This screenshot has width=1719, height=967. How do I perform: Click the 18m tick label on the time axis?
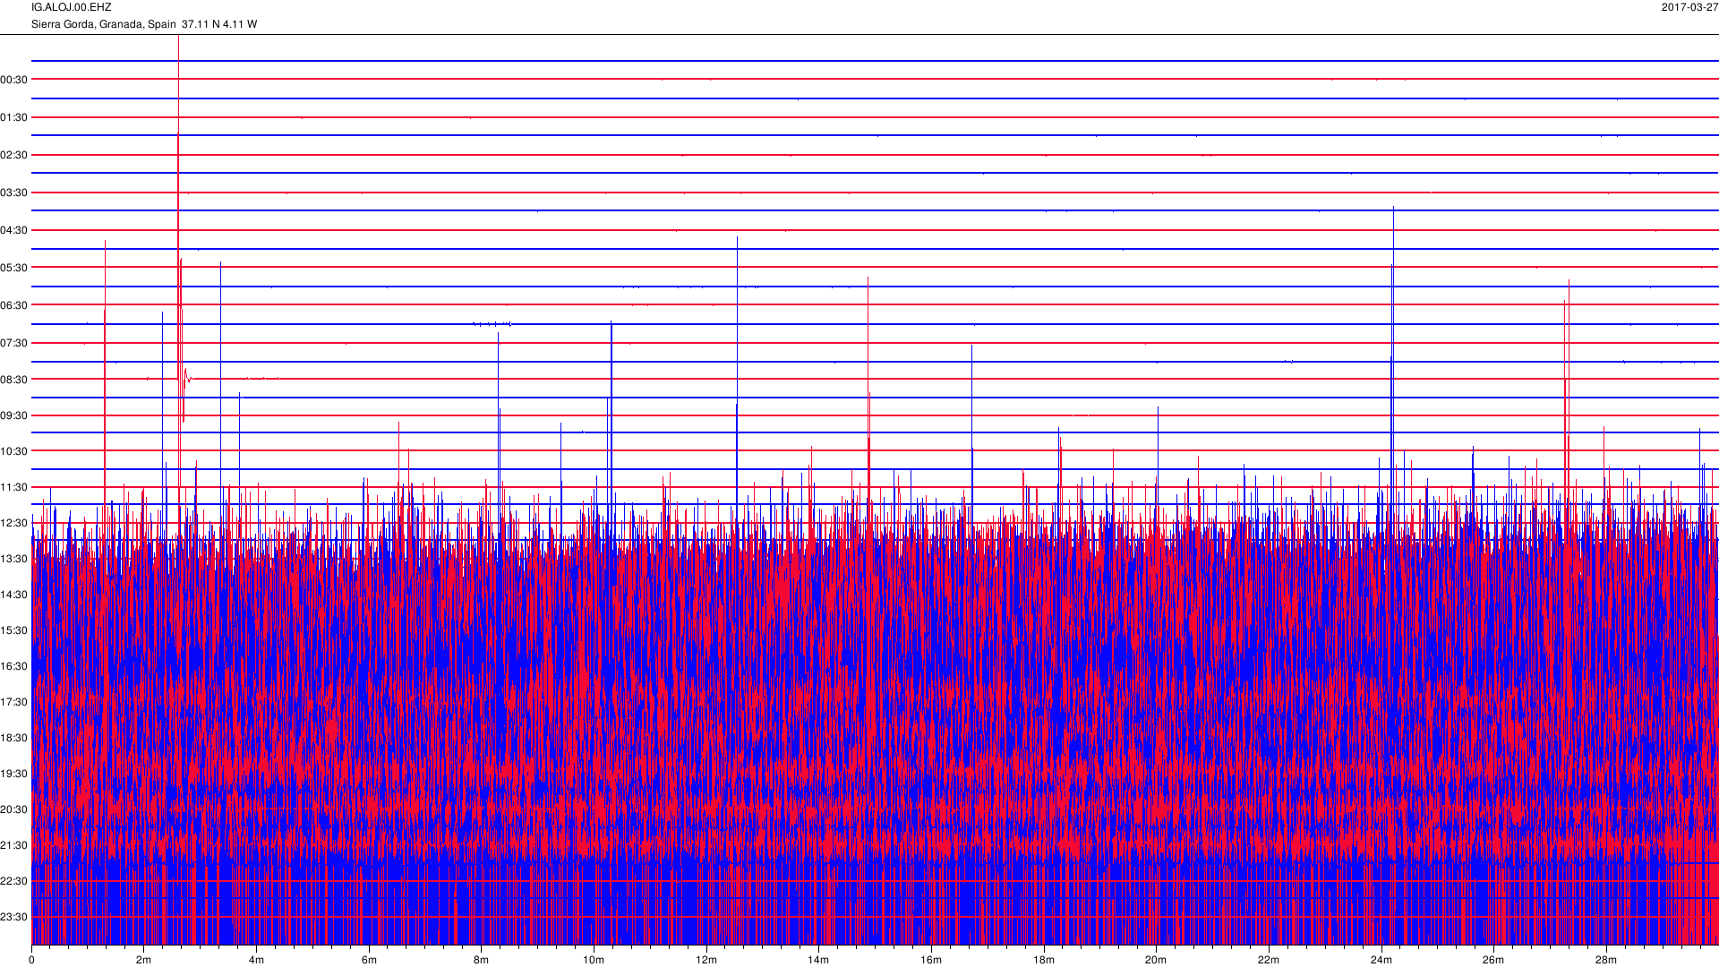(x=1044, y=960)
